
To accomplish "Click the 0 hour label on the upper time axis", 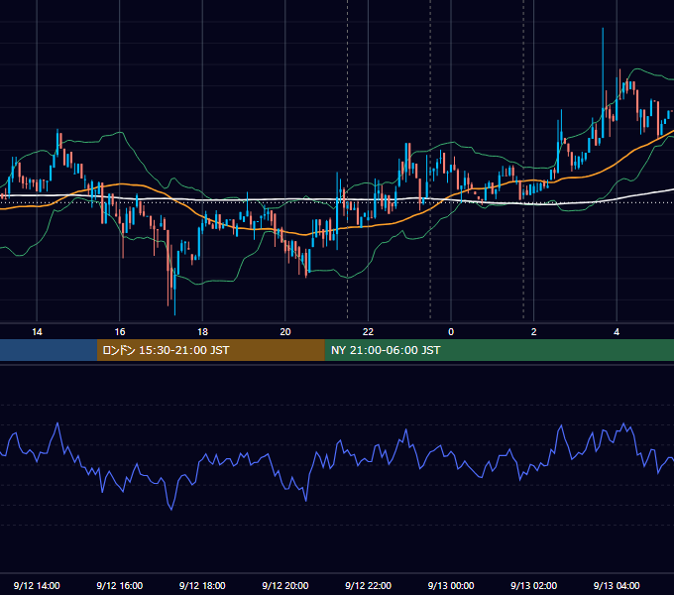I will (x=451, y=332).
